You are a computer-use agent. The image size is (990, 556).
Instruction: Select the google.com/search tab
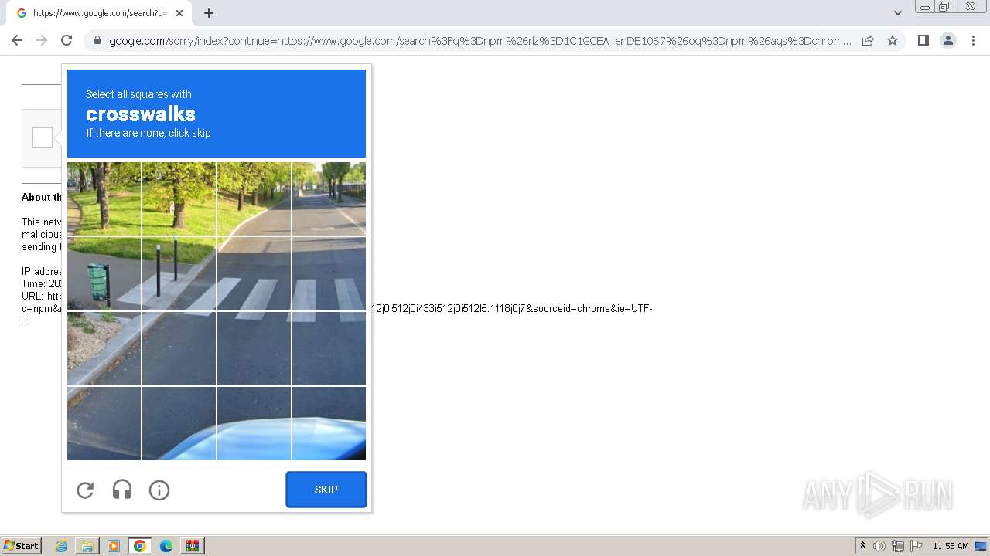coord(98,13)
